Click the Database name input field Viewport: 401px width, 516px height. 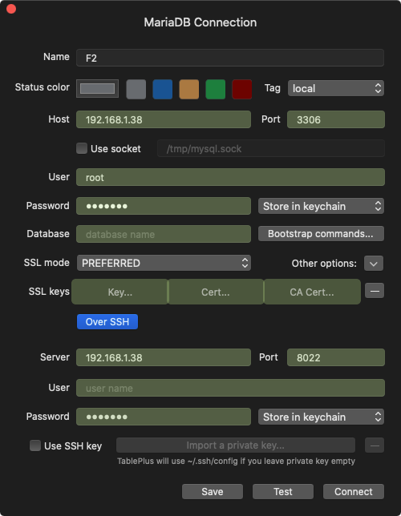164,234
